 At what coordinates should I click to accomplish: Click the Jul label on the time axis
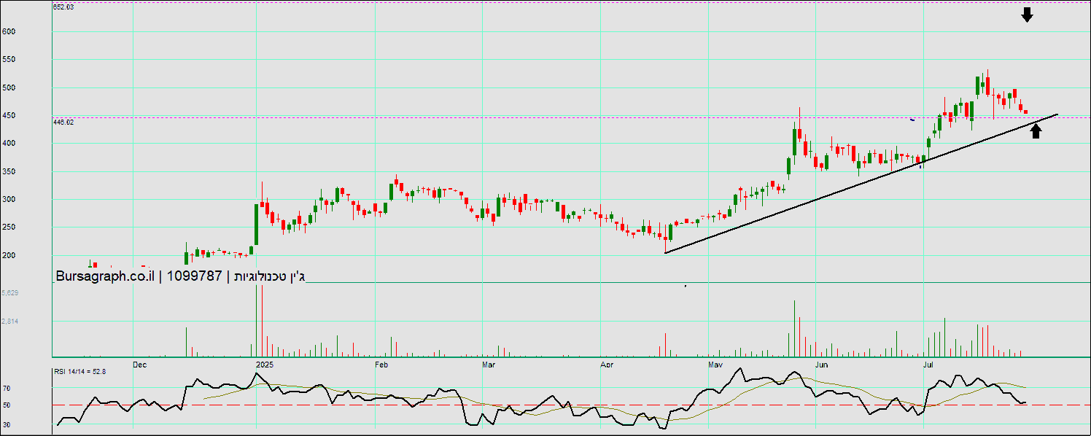pyautogui.click(x=928, y=364)
